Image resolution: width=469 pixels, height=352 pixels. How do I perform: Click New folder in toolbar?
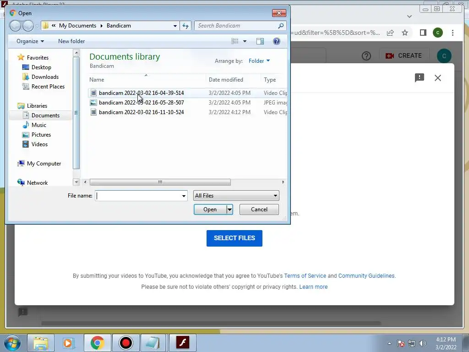(71, 41)
